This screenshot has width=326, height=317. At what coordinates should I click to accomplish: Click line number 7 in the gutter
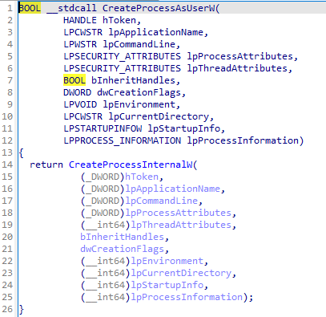(10, 80)
